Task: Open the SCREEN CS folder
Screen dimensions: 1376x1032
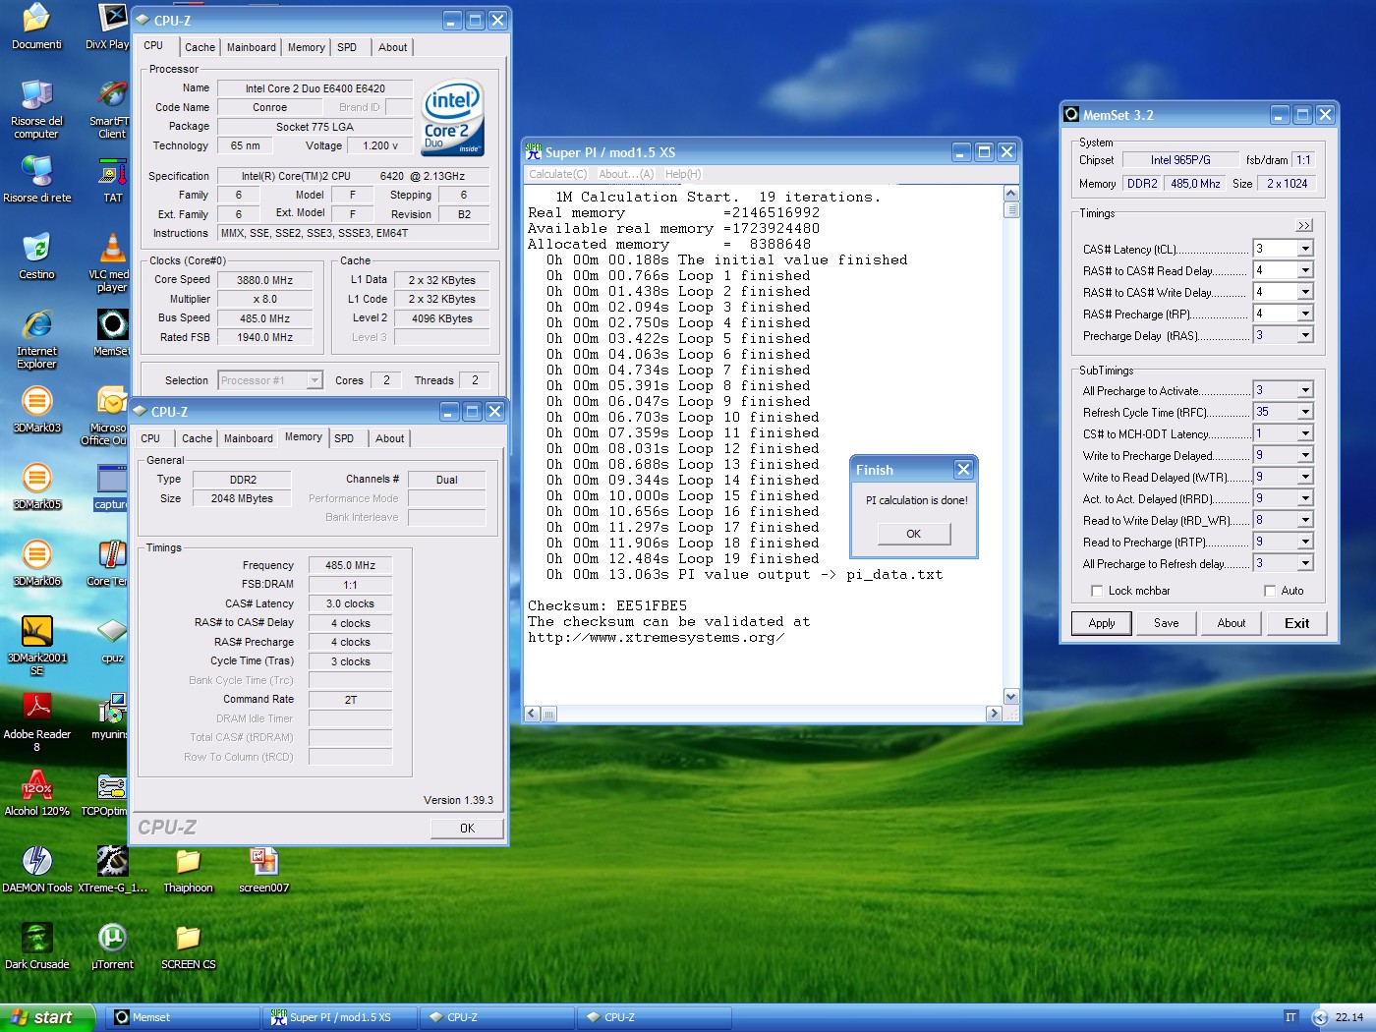Action: coord(188,946)
